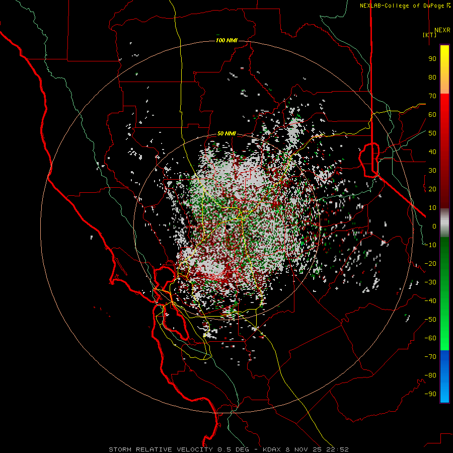Image resolution: width=453 pixels, height=453 pixels.
Task: Click the positive 10 scale value
Action: (x=432, y=208)
